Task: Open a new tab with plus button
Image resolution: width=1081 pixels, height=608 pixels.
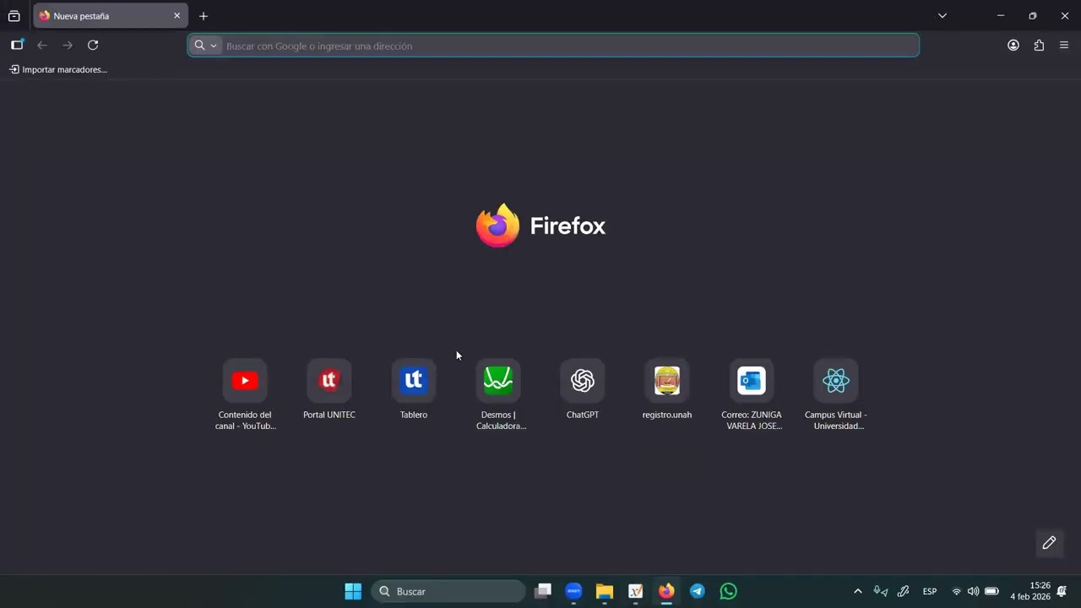Action: (204, 16)
